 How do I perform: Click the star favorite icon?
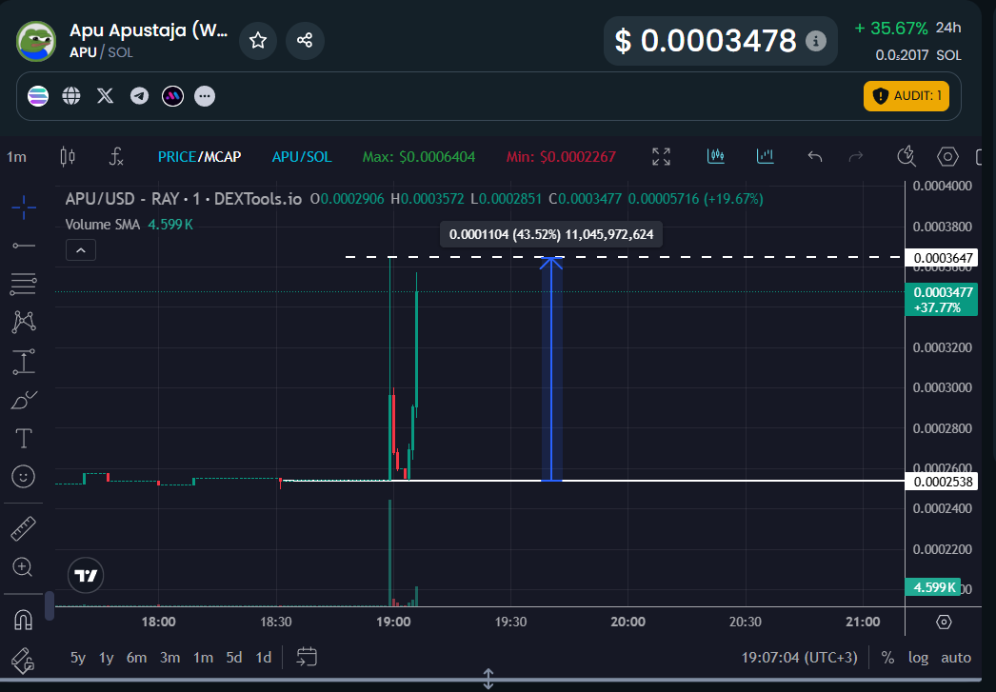coord(257,40)
